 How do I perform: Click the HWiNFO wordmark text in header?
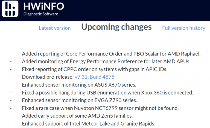(44, 6)
